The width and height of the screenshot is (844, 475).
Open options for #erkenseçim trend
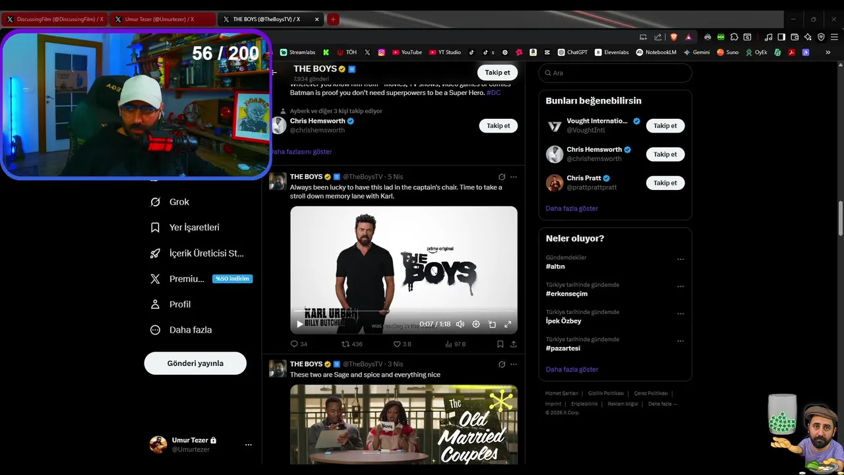680,286
